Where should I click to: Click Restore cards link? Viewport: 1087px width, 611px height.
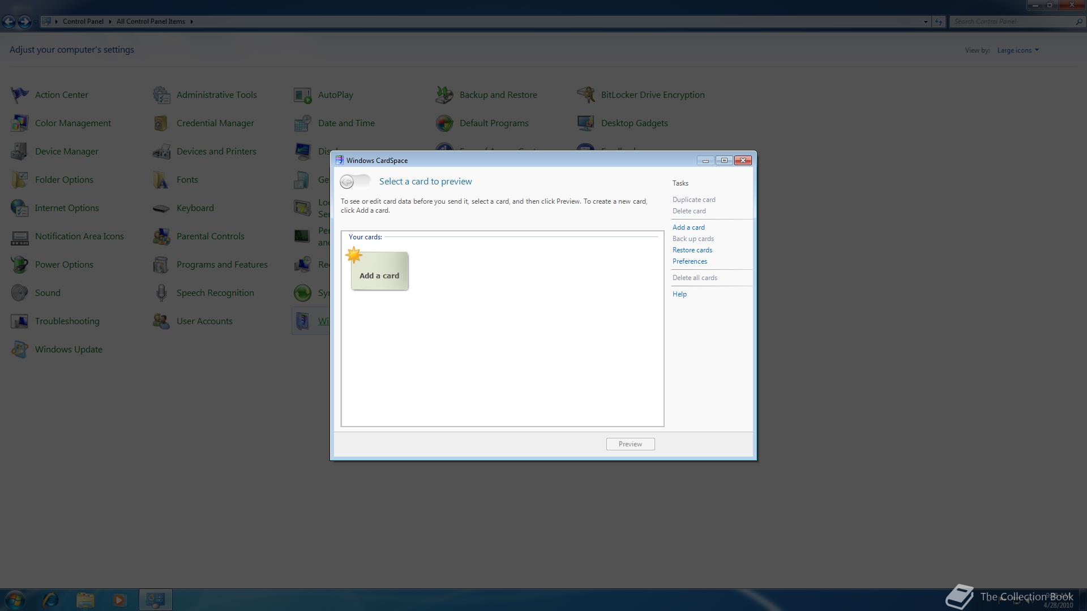pos(692,250)
